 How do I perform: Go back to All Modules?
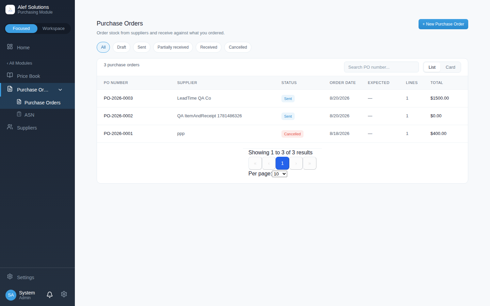(19, 63)
